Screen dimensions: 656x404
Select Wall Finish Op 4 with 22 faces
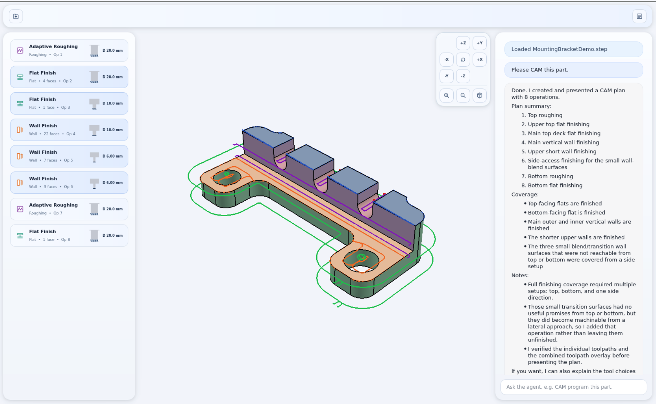click(69, 130)
